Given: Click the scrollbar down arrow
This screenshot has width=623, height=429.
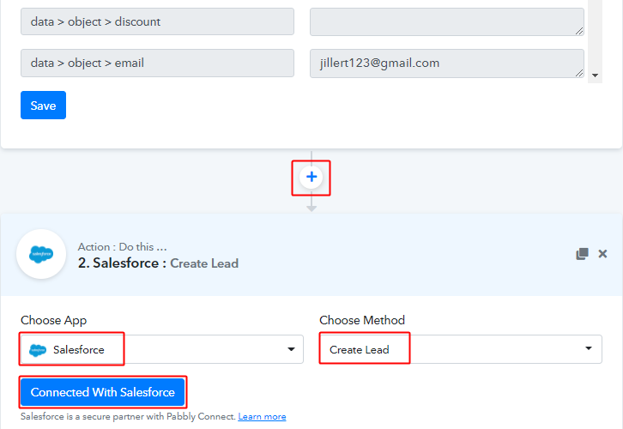Looking at the screenshot, I should (x=596, y=76).
